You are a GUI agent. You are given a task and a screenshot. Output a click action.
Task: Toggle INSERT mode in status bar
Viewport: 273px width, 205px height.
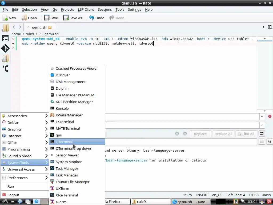click(202, 195)
